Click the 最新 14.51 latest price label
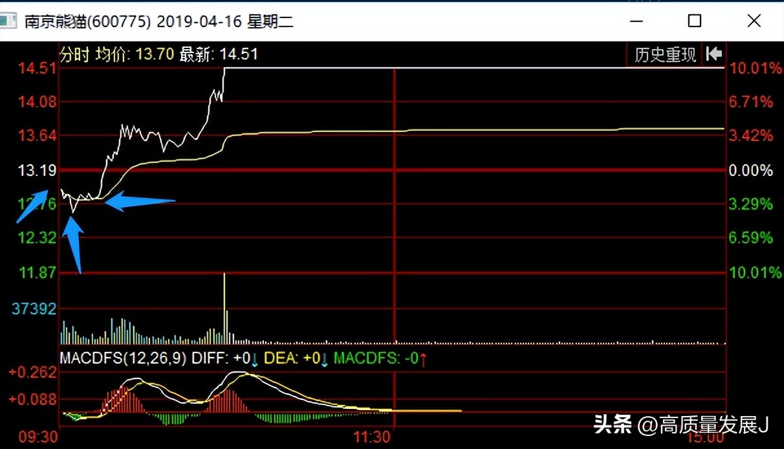Image resolution: width=784 pixels, height=449 pixels. pyautogui.click(x=219, y=54)
